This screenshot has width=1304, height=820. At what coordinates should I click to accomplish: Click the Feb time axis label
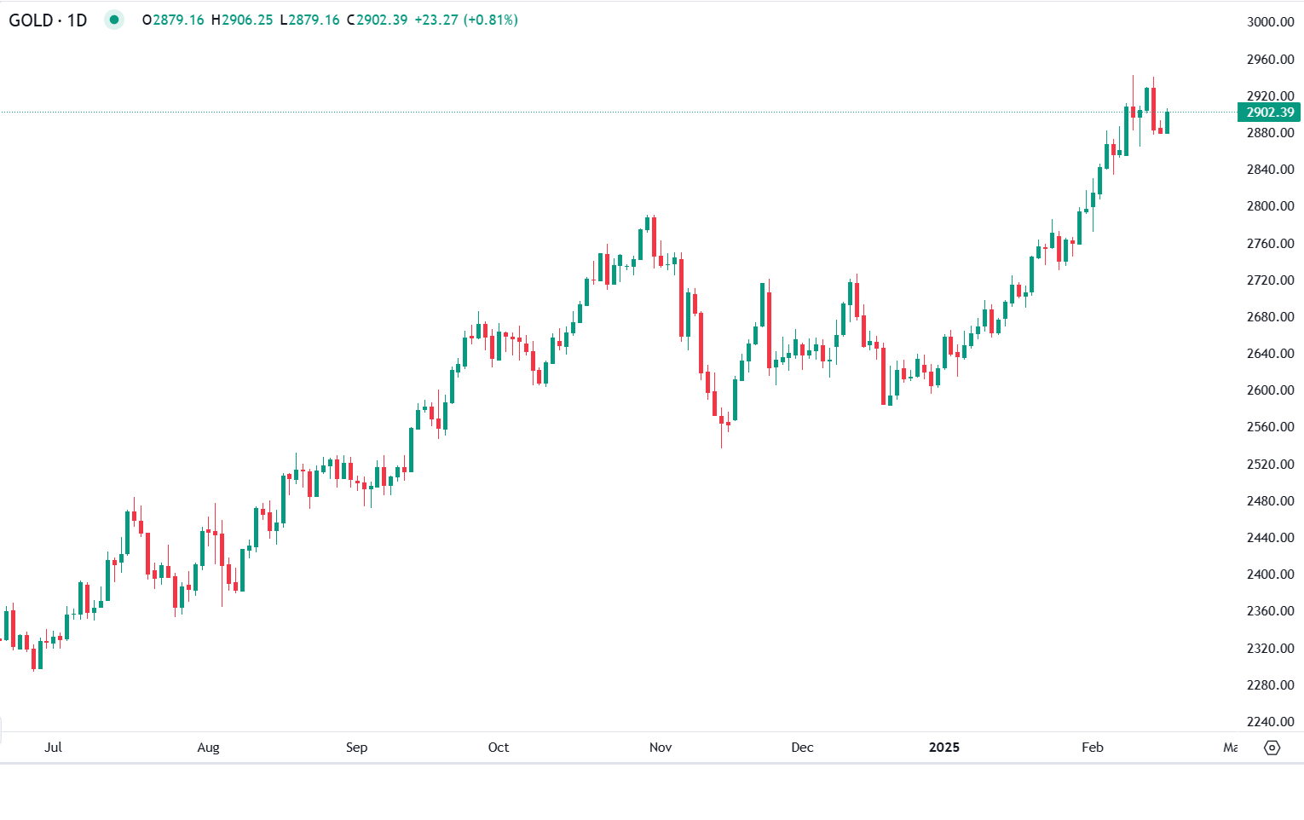pyautogui.click(x=1093, y=748)
